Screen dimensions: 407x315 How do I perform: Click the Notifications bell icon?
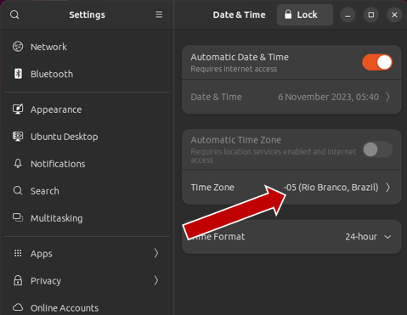coord(18,164)
